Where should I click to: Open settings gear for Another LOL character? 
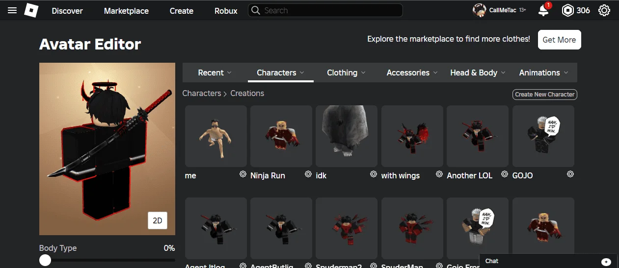coord(505,174)
